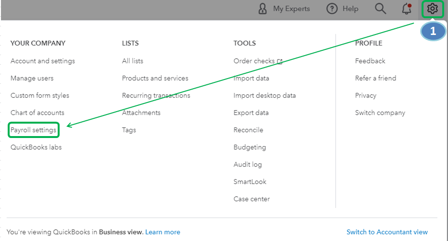This screenshot has height=241, width=448.
Task: Click the TOOLS heading
Action: (x=245, y=43)
